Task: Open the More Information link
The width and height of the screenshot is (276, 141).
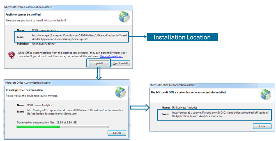Action: 111,56
